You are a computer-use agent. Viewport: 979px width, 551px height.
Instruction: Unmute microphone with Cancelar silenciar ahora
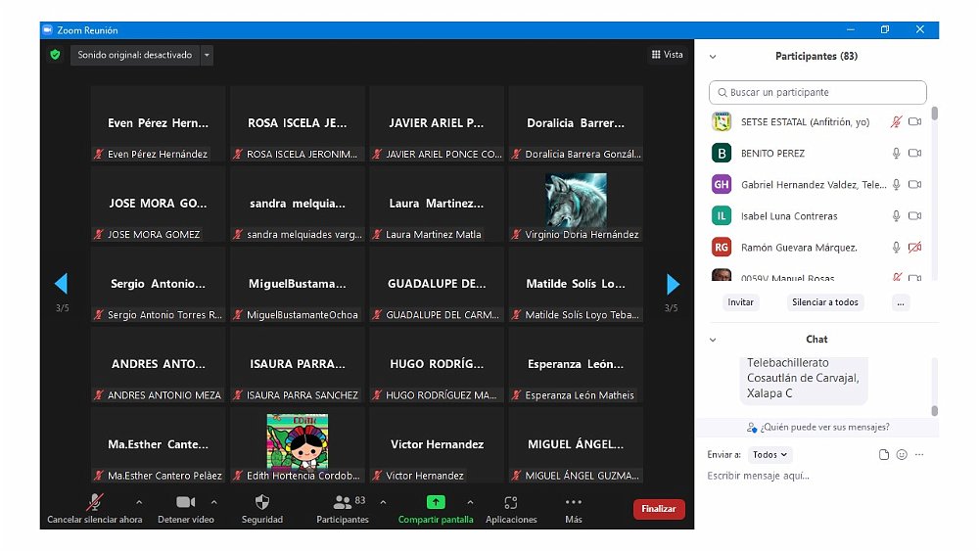pyautogui.click(x=95, y=502)
